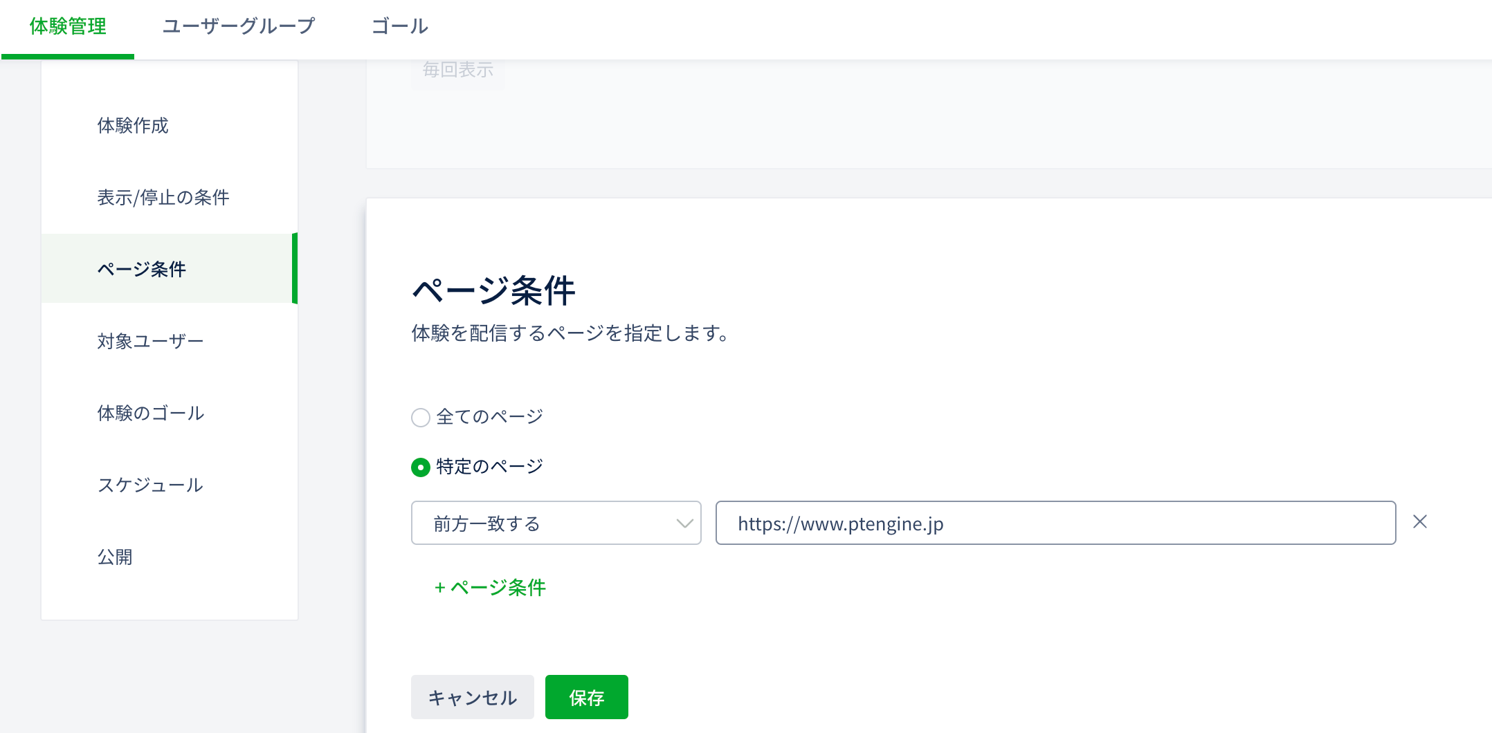1492x733 pixels.
Task: Select ページ条件 in the sidebar
Action: [142, 269]
